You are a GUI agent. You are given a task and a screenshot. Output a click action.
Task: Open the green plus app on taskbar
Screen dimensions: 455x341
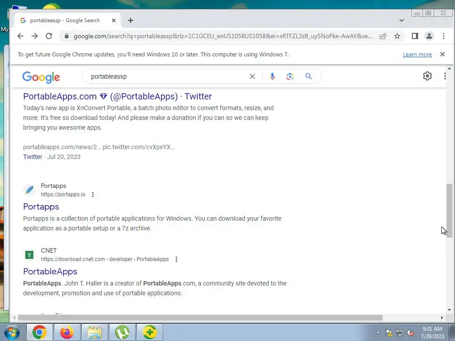(149, 332)
